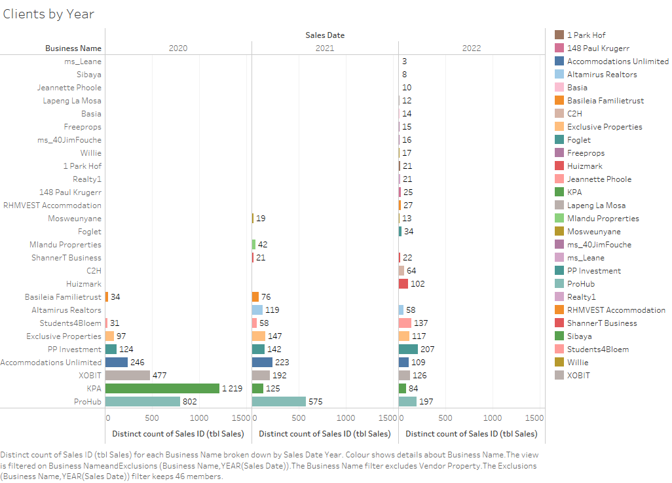Click the ProHub bar in 2021
Image resolution: width=672 pixels, height=483 pixels.
279,402
